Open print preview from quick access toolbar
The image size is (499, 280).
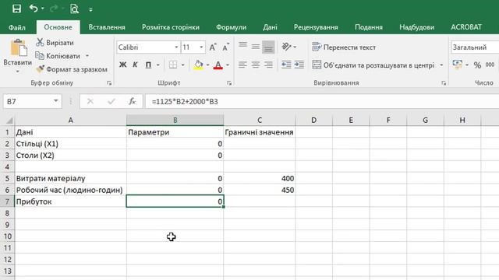tap(74, 9)
